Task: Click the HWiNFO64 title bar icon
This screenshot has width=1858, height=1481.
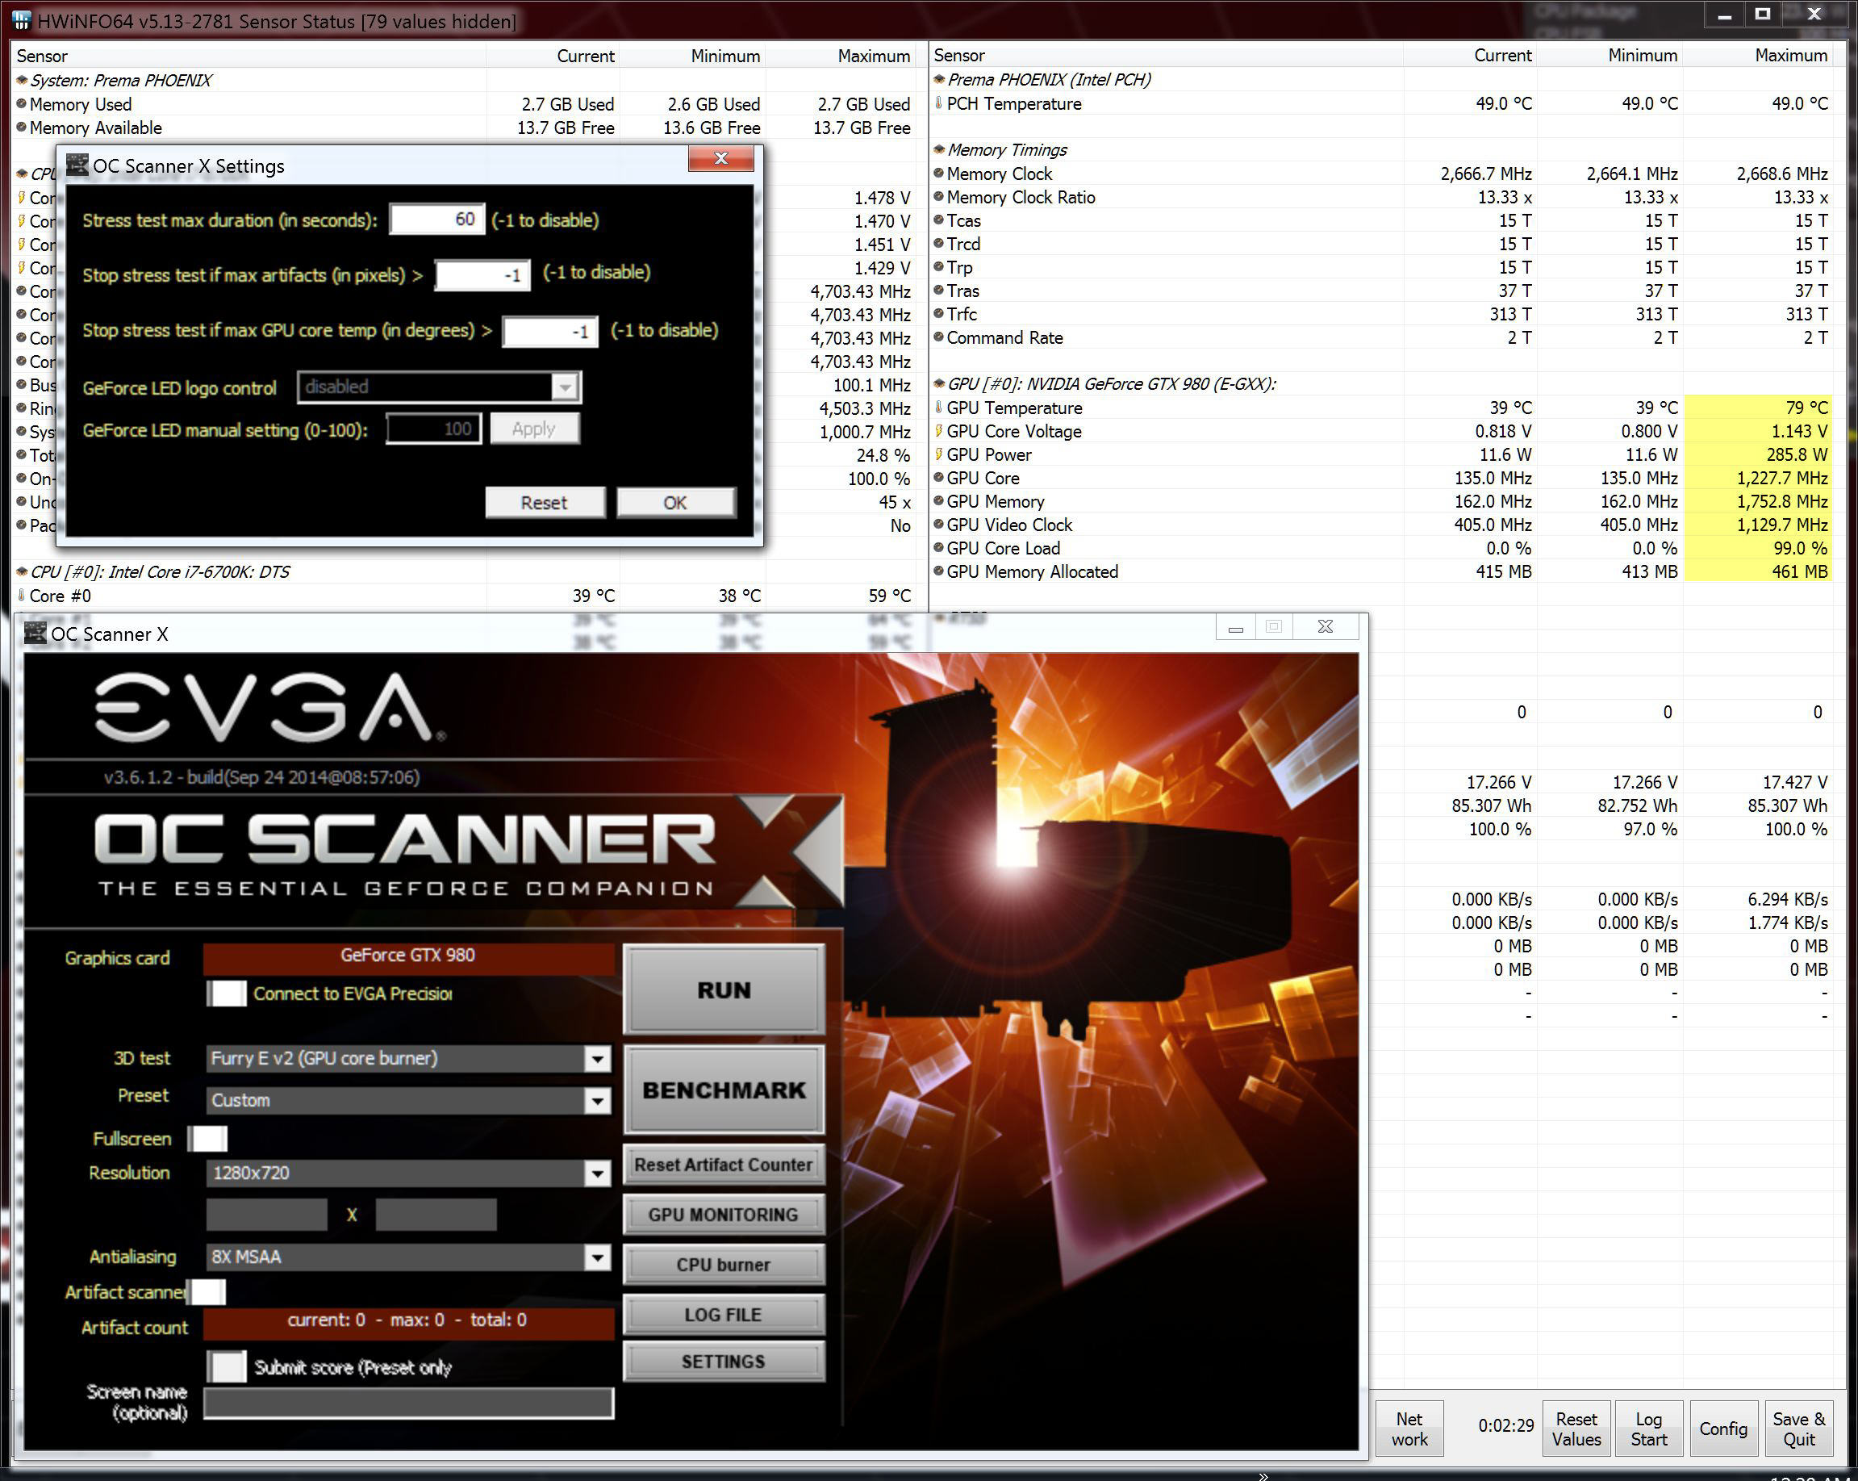Action: point(22,21)
